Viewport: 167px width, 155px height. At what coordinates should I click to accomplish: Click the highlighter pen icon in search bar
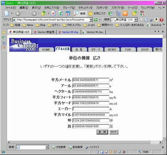(152, 20)
